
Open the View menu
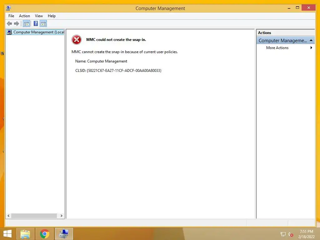[39, 16]
